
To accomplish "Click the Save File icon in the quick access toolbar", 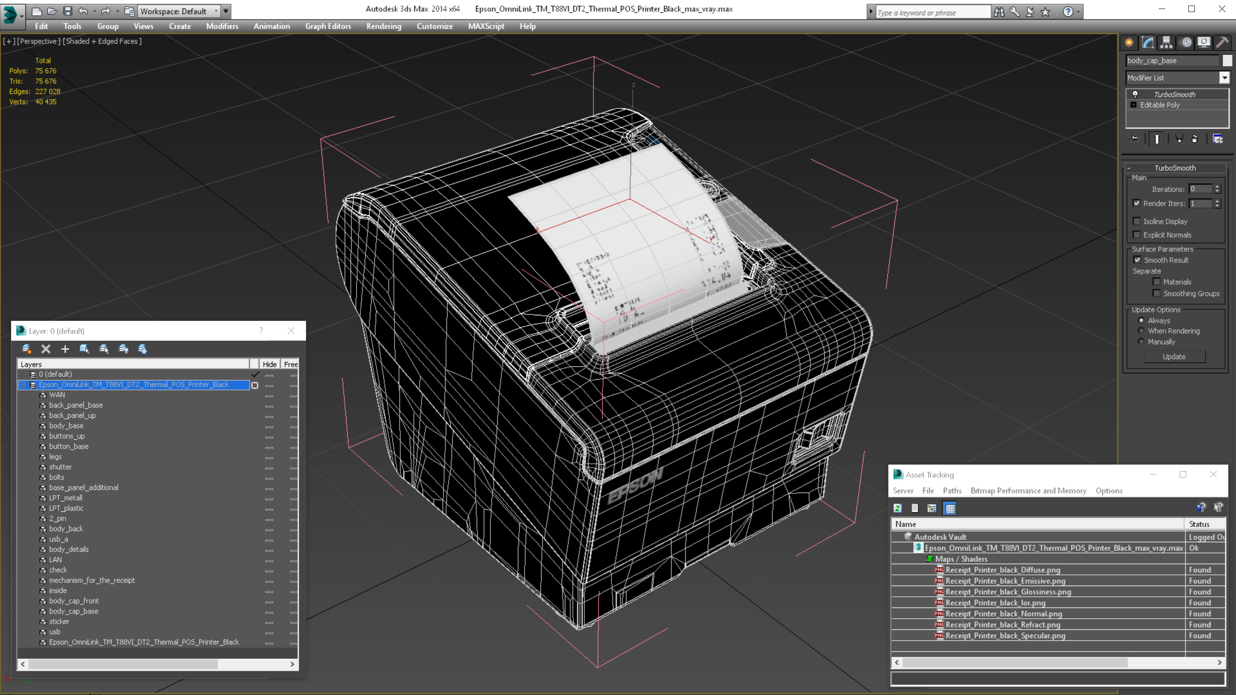I will tap(68, 11).
